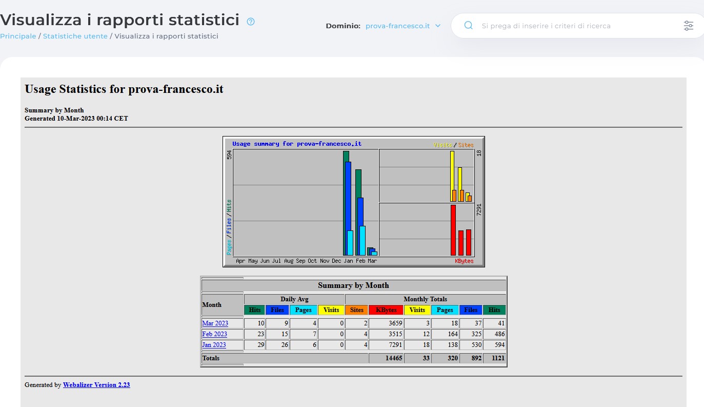Click the cyan Monthly Totals Pages header
704x407 pixels.
pyautogui.click(x=445, y=310)
